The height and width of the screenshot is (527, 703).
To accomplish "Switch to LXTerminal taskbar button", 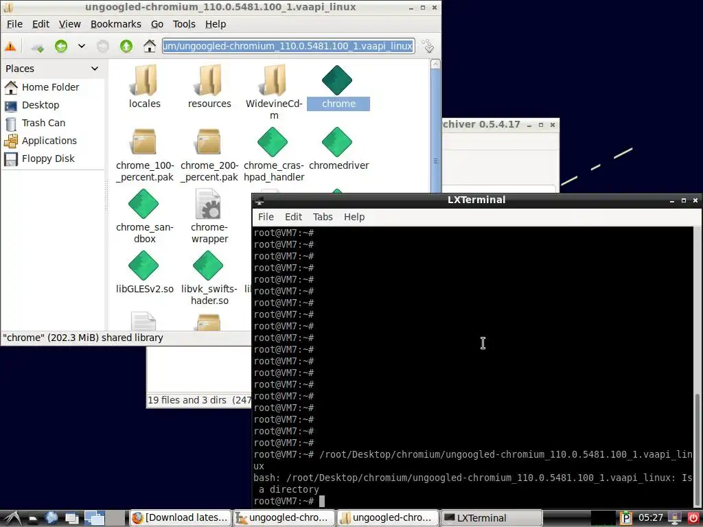I will click(492, 518).
